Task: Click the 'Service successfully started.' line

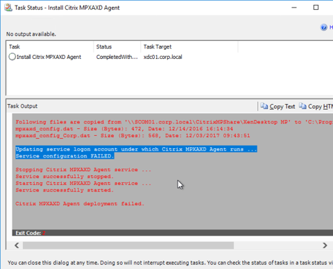Action: [x=65, y=190]
